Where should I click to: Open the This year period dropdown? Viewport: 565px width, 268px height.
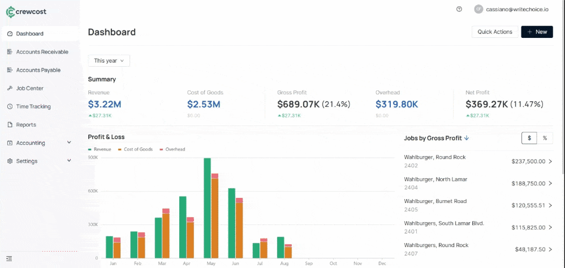pyautogui.click(x=109, y=60)
